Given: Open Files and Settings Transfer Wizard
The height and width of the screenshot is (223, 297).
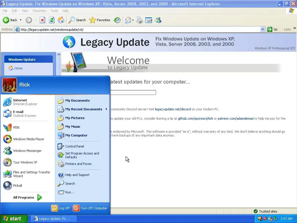Looking at the screenshot, I should [28, 174].
